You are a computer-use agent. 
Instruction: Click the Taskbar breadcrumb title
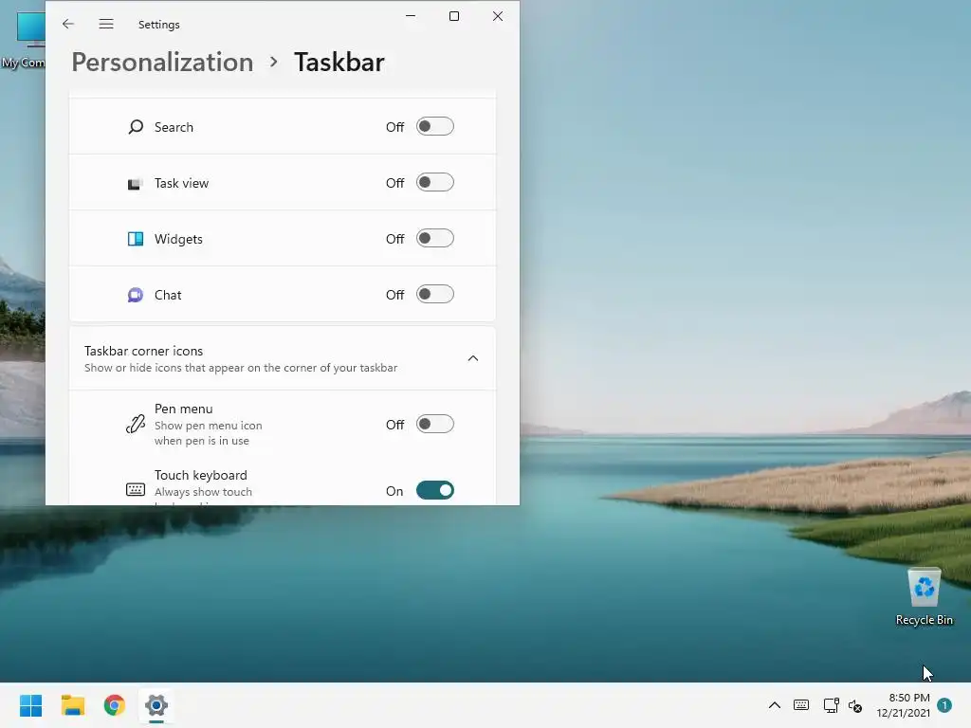point(339,62)
